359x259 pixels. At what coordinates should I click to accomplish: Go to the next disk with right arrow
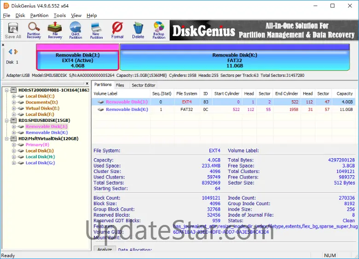click(16, 52)
